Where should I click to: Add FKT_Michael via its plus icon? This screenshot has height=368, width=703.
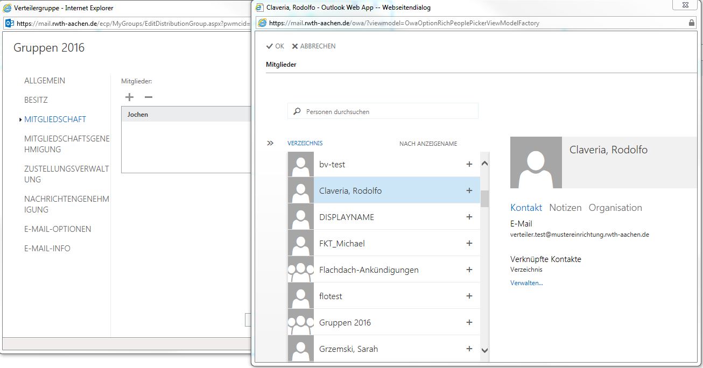point(469,243)
